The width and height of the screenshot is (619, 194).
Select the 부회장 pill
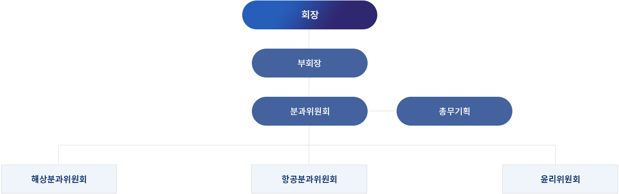click(x=309, y=63)
